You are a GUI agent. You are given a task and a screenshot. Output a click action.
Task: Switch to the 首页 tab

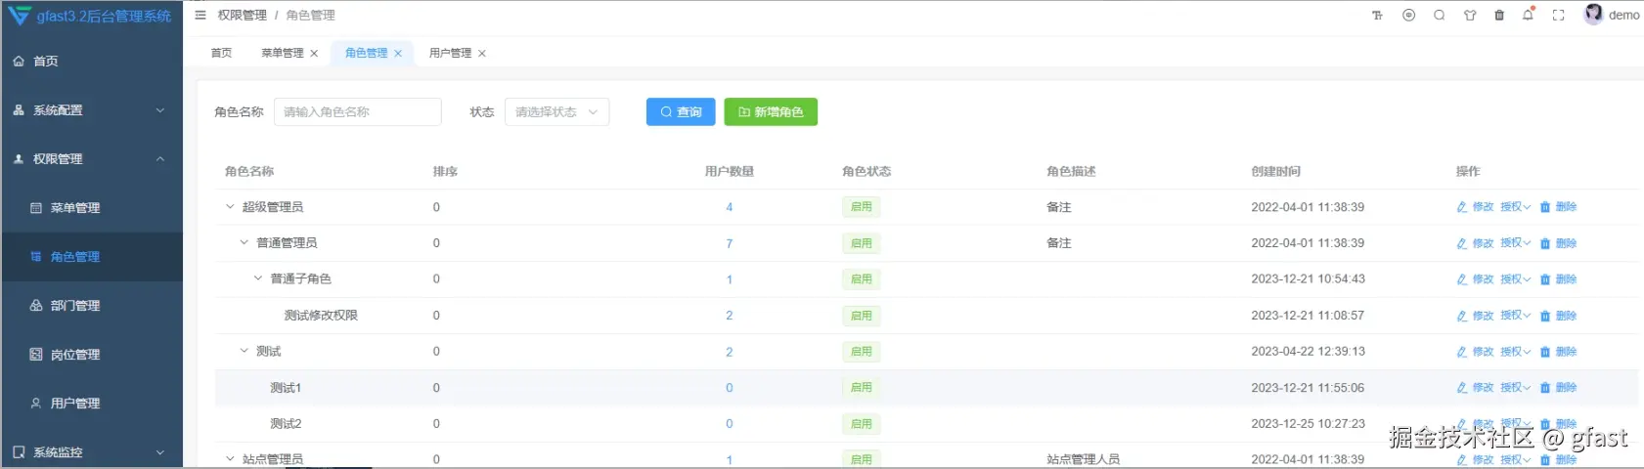tap(222, 53)
